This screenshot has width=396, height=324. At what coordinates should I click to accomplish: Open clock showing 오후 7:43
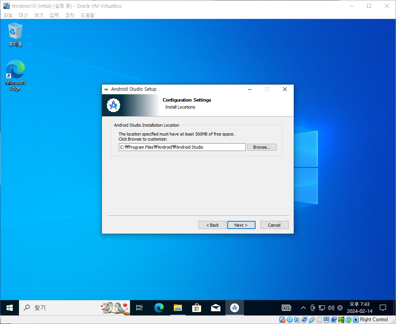coord(360,307)
